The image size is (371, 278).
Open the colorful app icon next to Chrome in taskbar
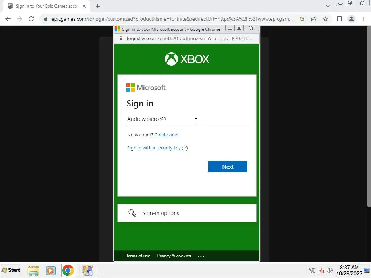88,270
